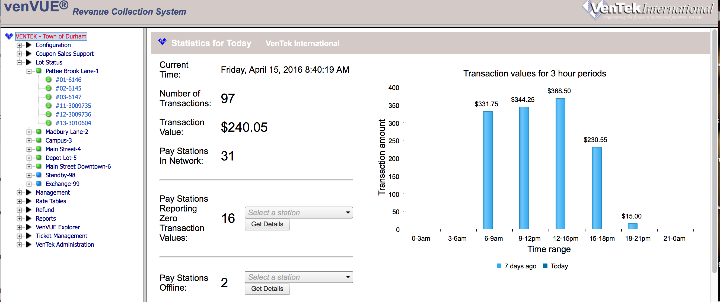This screenshot has height=302, width=720.
Task: Click the green status dot for #11-3009735
Action: coord(49,106)
